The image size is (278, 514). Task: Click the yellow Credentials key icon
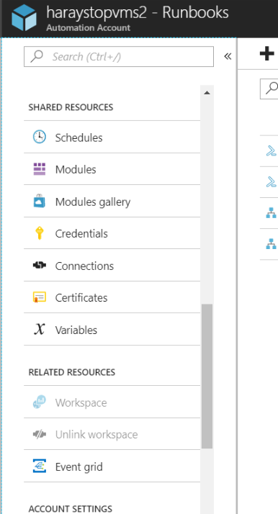[40, 233]
